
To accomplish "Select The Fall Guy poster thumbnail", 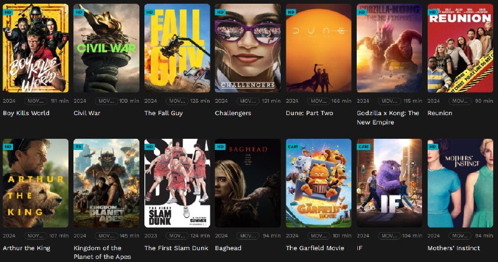I will pyautogui.click(x=177, y=49).
